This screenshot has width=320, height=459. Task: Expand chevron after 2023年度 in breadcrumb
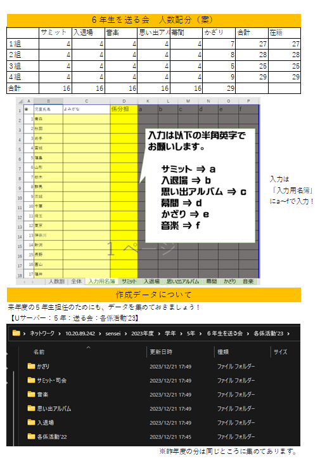click(159, 334)
